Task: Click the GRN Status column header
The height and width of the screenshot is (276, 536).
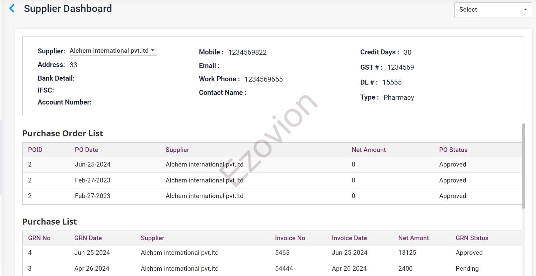Action: [472, 238]
